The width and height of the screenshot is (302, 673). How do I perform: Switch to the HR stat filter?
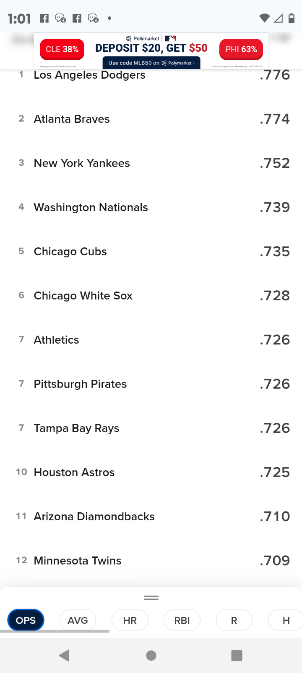point(130,620)
